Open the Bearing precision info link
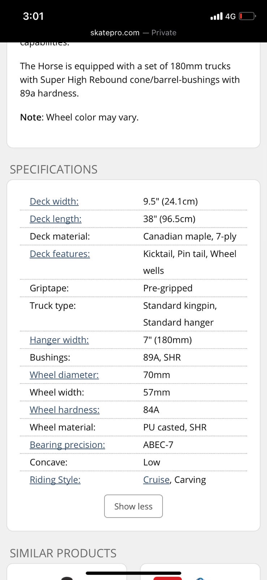 pos(67,445)
